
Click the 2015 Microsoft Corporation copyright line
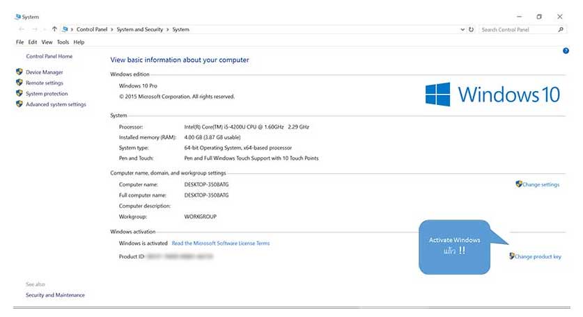point(177,97)
